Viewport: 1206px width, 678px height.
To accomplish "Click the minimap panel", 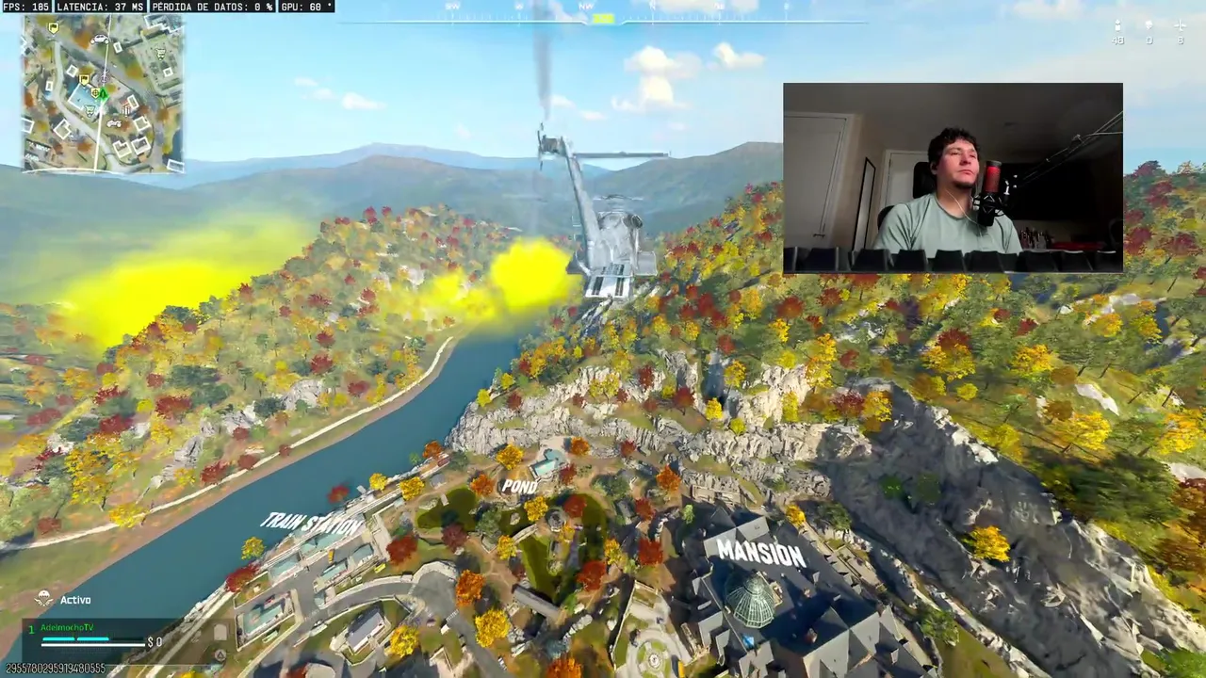I will [x=103, y=93].
